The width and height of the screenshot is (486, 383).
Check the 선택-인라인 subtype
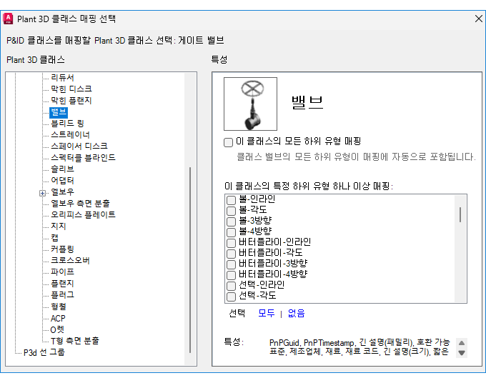click(x=232, y=286)
